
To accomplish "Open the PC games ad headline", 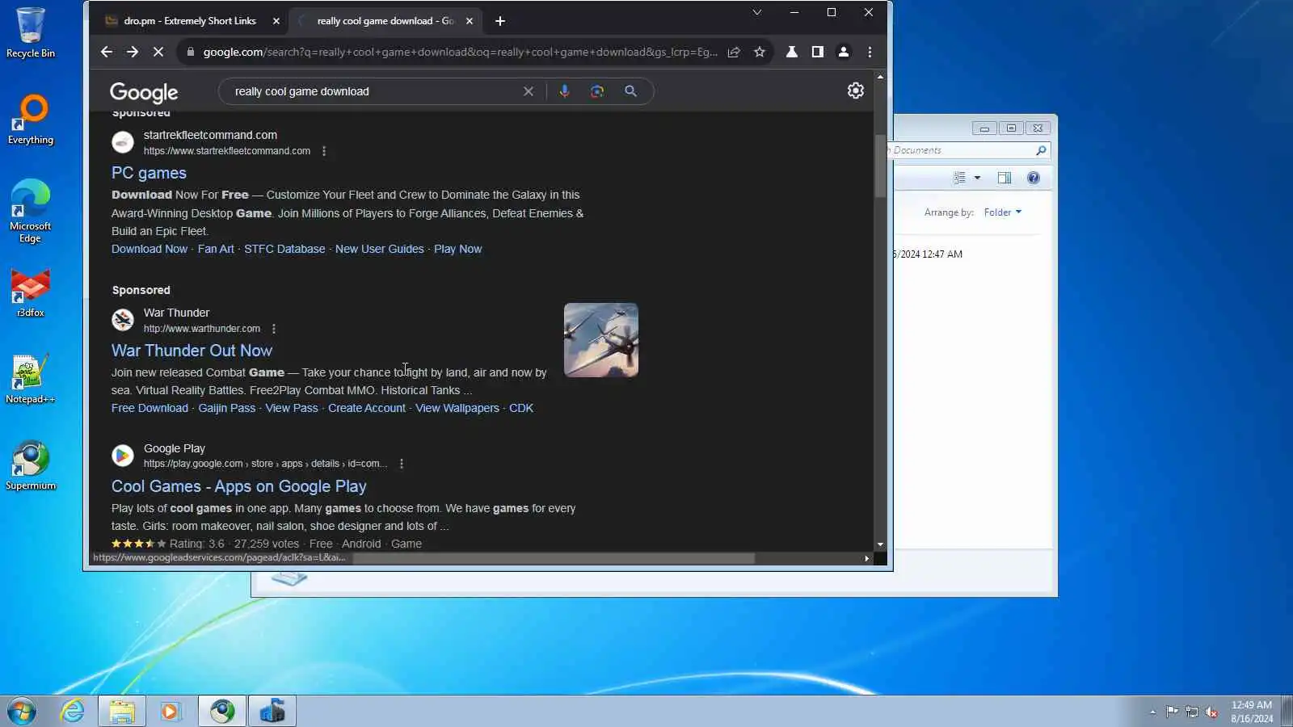I will [149, 173].
